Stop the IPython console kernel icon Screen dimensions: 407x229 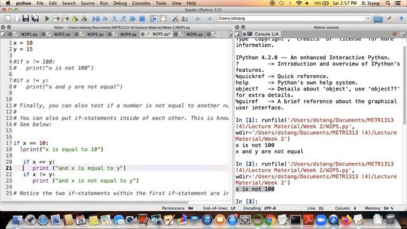click(394, 34)
